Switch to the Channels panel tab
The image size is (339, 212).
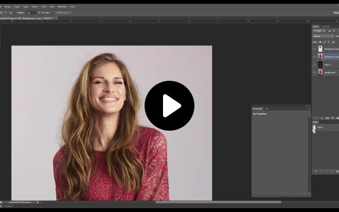[x=325, y=26]
